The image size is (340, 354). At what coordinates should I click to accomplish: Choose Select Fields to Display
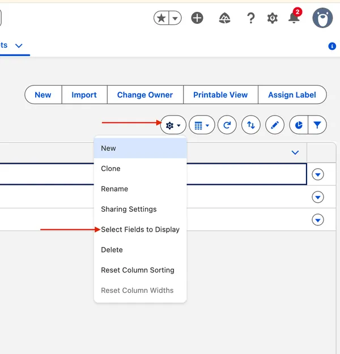point(140,229)
